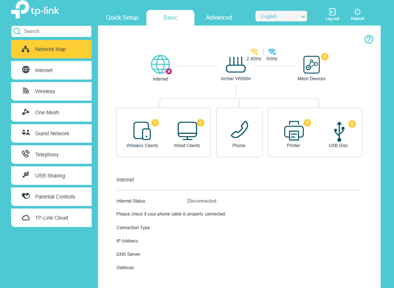Open the USB Disk icon

click(338, 131)
